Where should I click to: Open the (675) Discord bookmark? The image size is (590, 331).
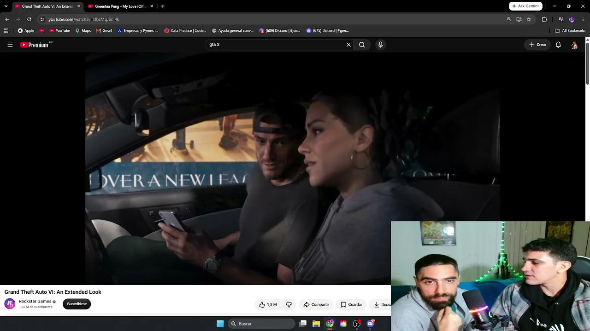[328, 31]
